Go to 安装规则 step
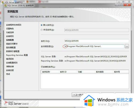 click(x=10, y=36)
